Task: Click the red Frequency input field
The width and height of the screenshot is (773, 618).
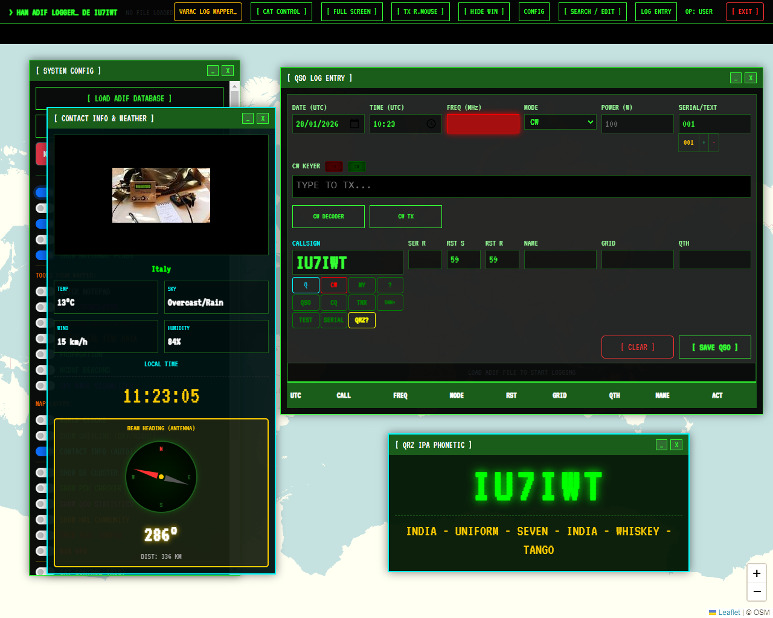Action: [x=483, y=124]
